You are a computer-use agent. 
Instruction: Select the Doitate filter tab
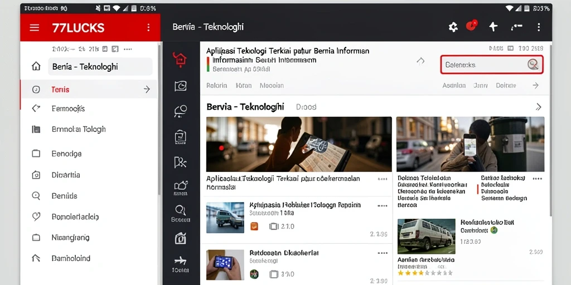point(506,85)
